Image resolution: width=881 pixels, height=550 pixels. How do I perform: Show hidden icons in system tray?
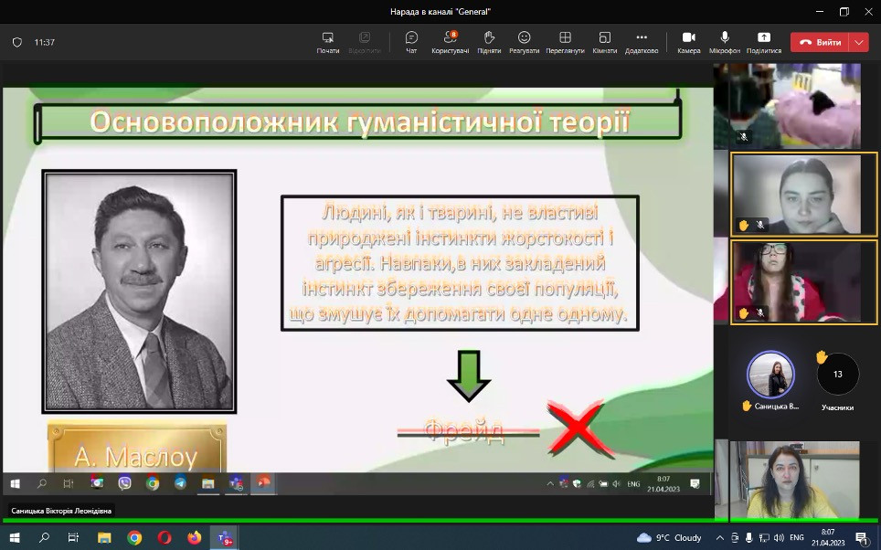(718, 537)
